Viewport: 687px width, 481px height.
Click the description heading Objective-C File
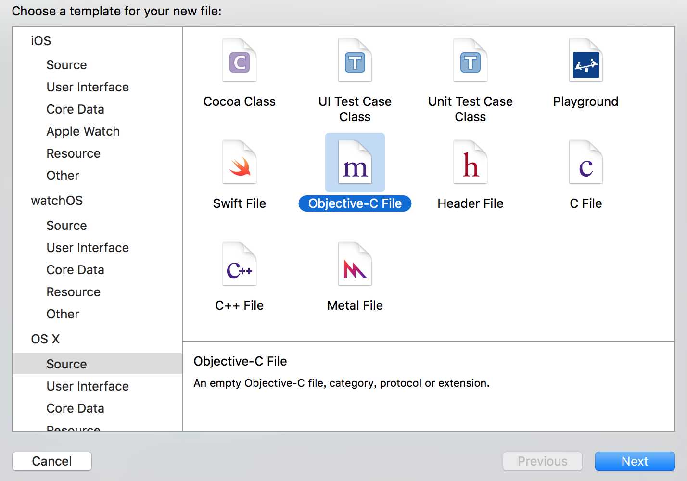pyautogui.click(x=240, y=361)
